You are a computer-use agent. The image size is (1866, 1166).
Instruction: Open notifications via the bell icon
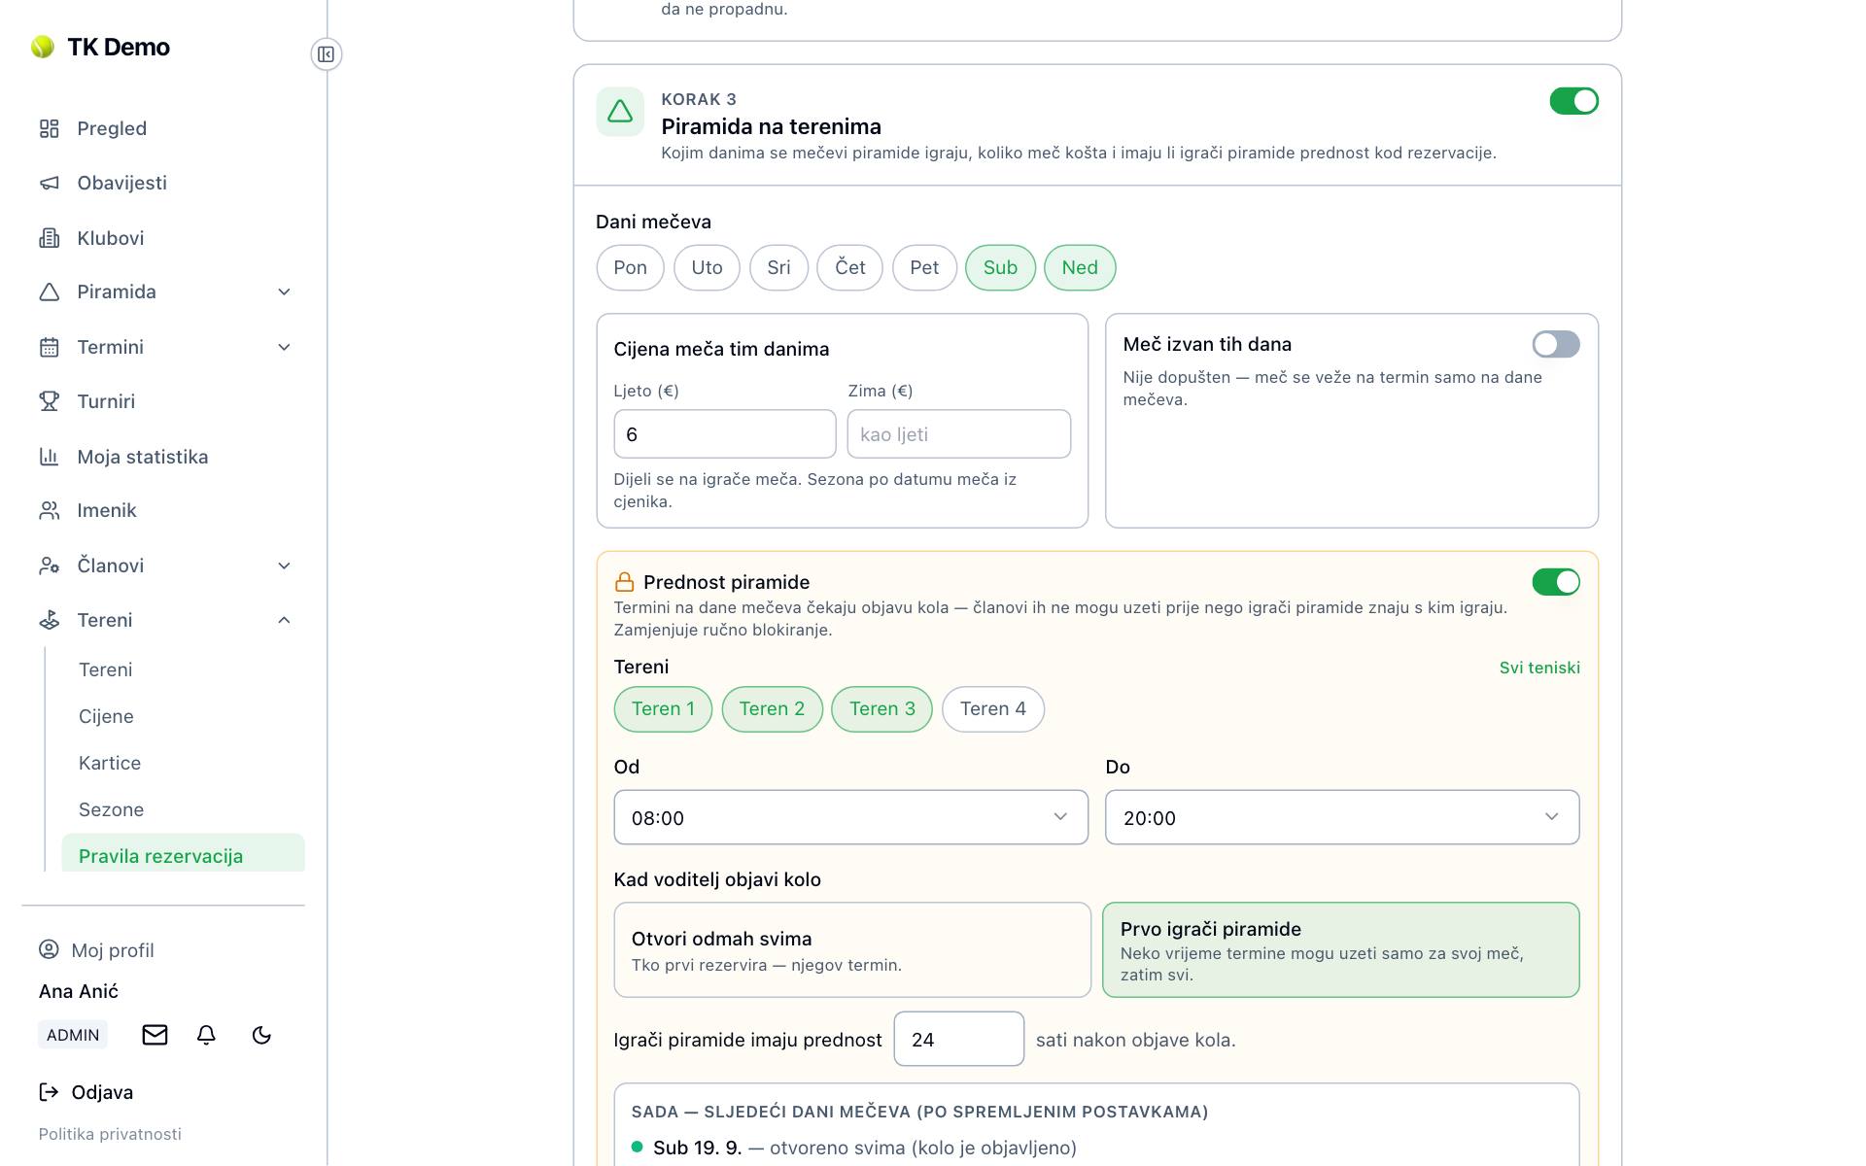point(206,1035)
